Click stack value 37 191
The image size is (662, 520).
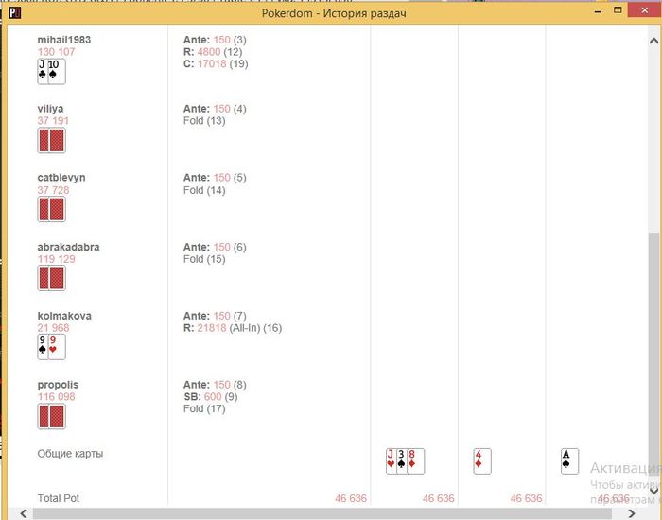[x=53, y=121]
